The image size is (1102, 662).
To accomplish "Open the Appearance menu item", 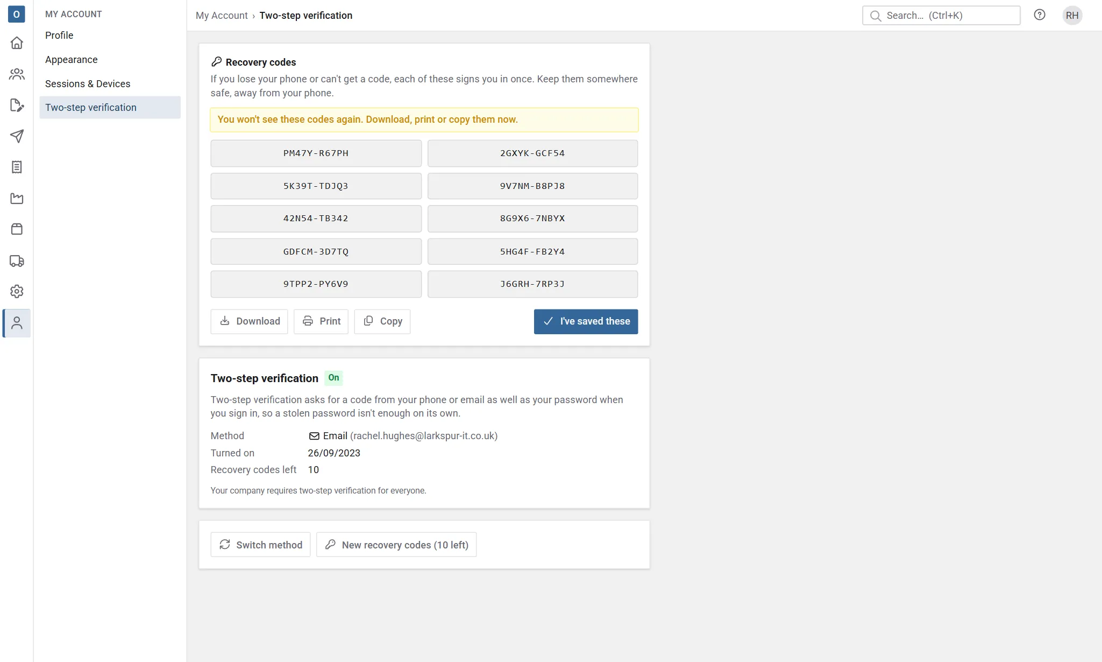I will tap(110, 60).
